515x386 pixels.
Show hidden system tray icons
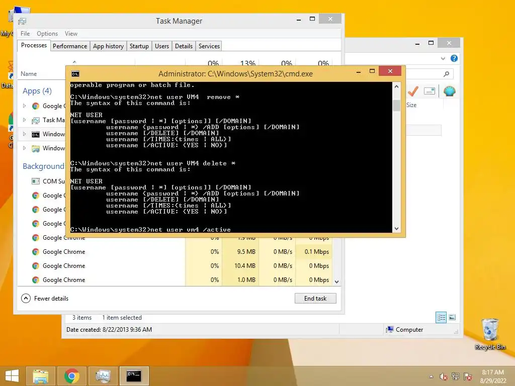[431, 376]
